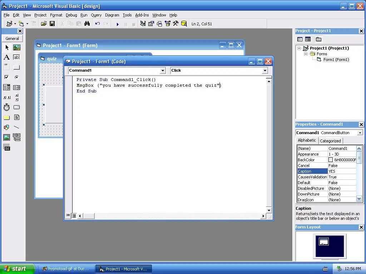The height and width of the screenshot is (274, 366).
Task: Select the DriveListBox control tool
Action: tap(16, 107)
